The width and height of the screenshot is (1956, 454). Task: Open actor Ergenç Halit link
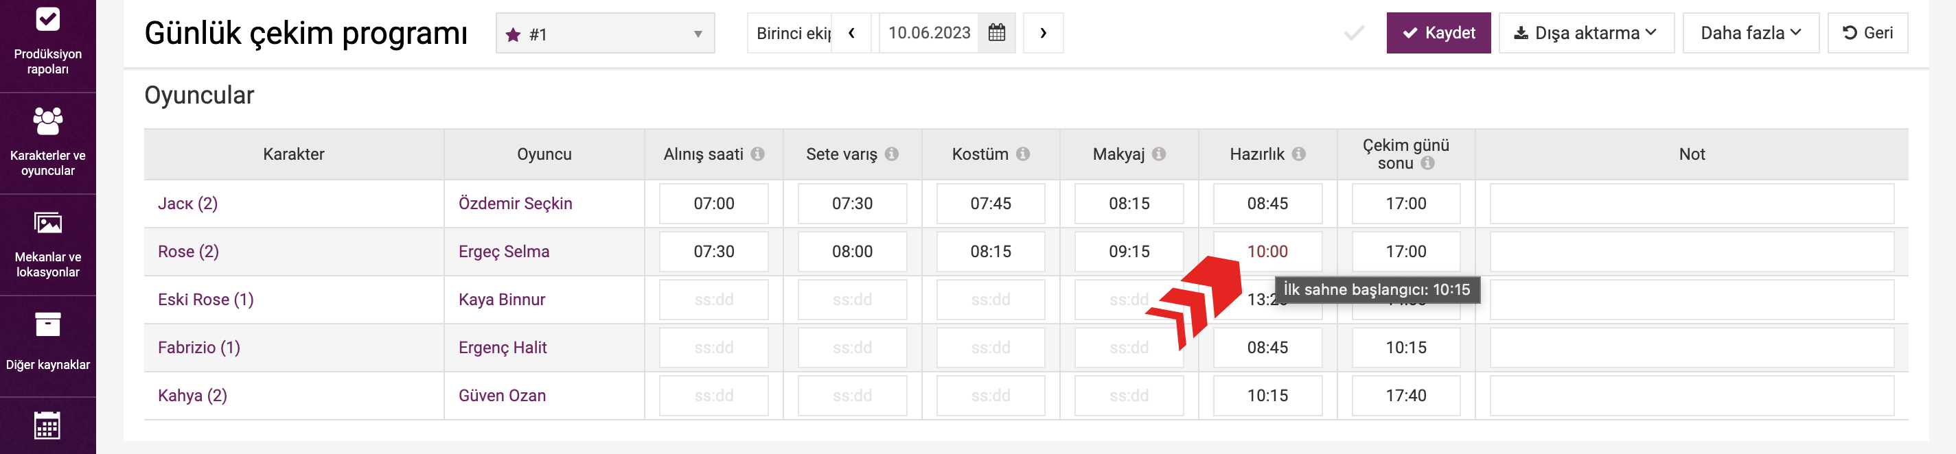pyautogui.click(x=503, y=347)
